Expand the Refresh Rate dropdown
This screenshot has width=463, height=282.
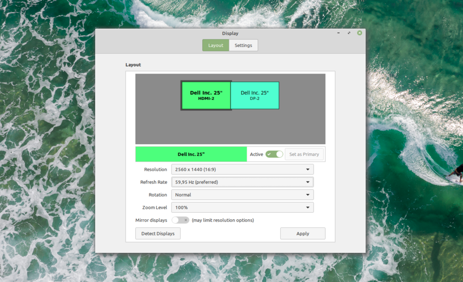click(x=242, y=182)
